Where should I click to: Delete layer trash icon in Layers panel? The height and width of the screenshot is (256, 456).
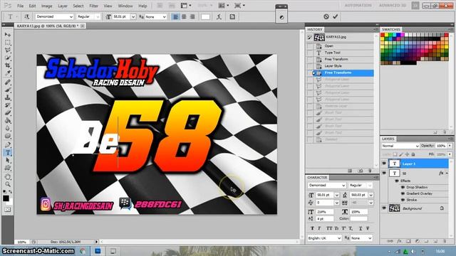pos(445,241)
